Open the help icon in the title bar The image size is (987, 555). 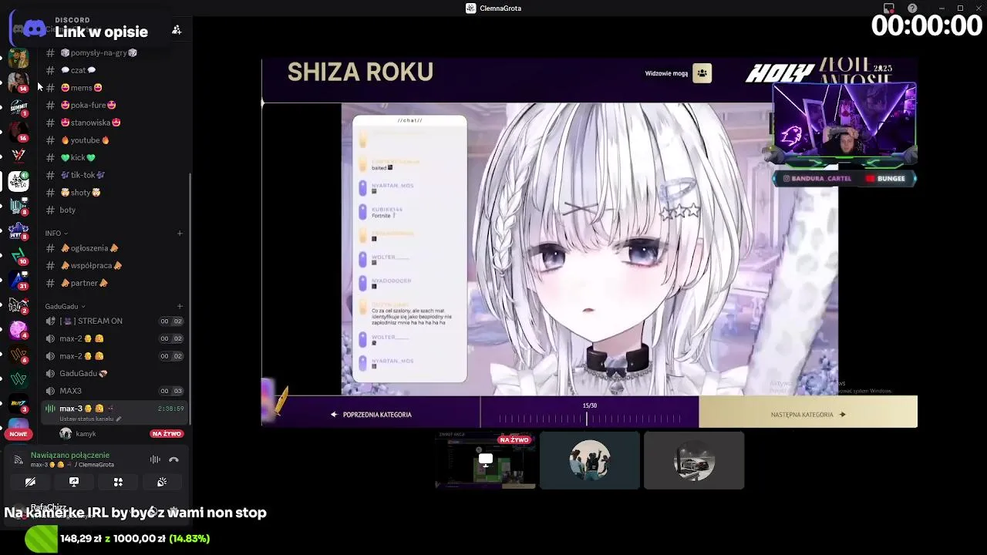click(912, 8)
